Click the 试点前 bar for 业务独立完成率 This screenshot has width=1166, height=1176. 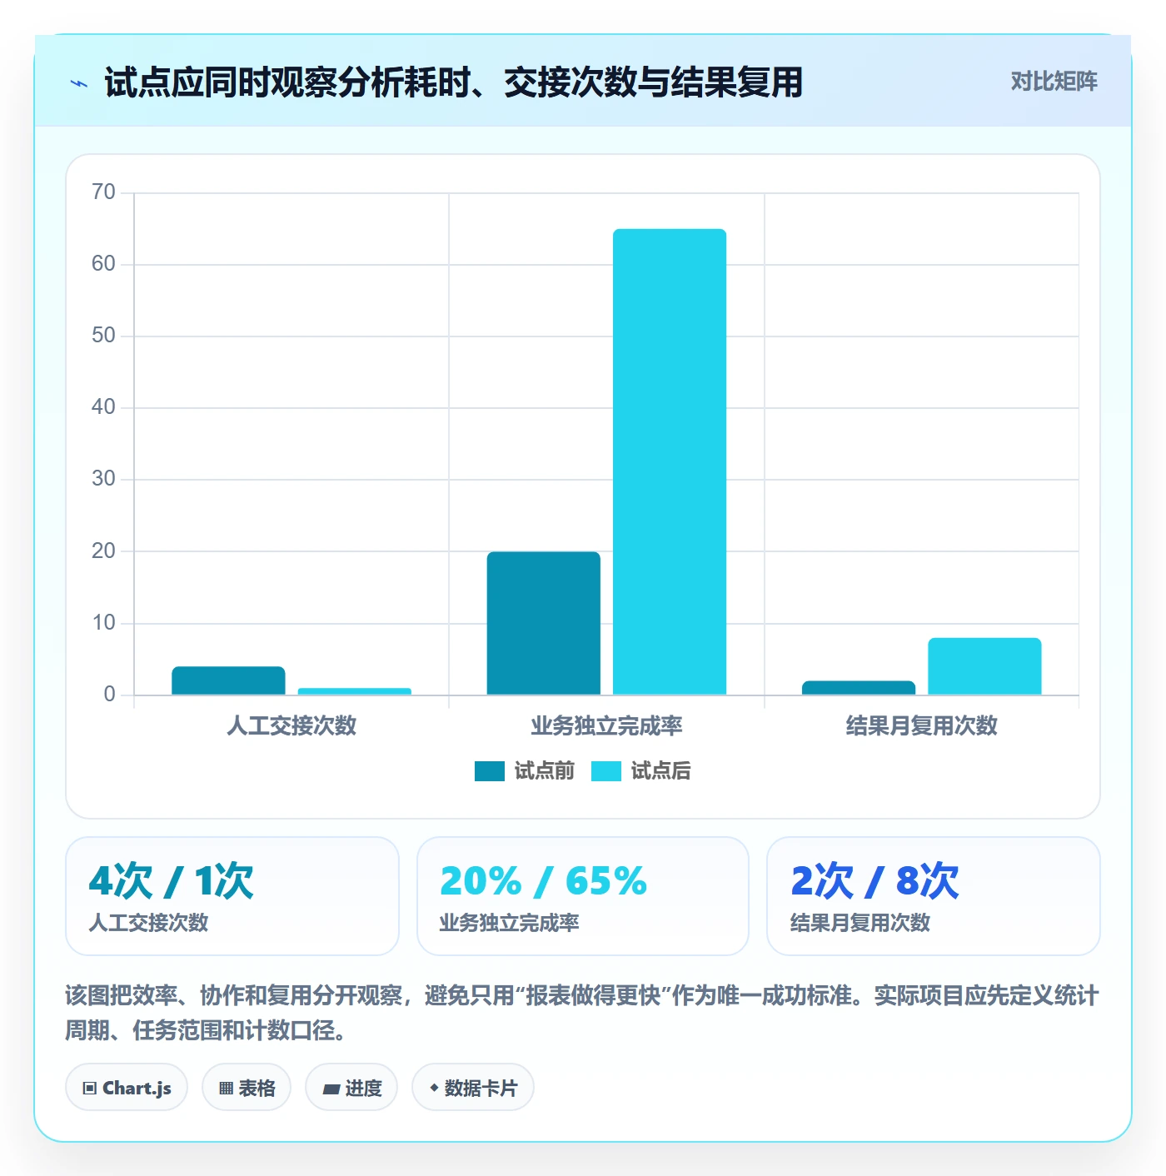click(543, 623)
